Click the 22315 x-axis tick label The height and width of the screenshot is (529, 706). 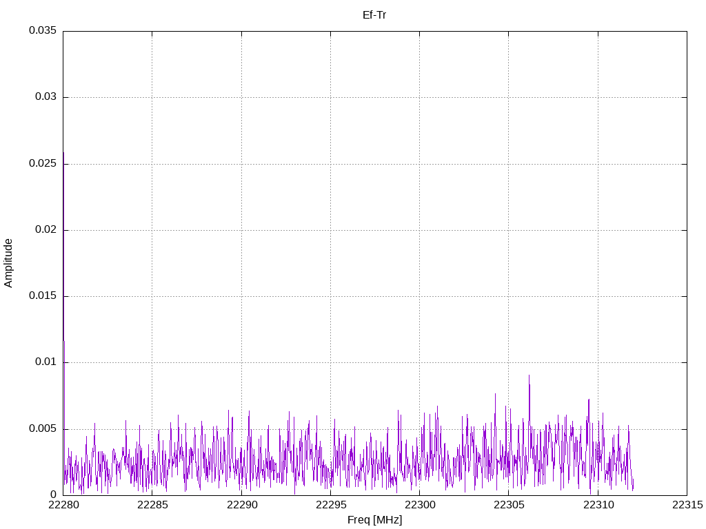[687, 505]
